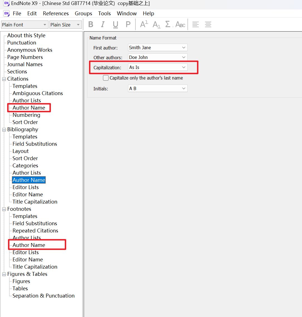The image size is (302, 317).
Task: Select Author Lists under Bibliography
Action: [27, 173]
